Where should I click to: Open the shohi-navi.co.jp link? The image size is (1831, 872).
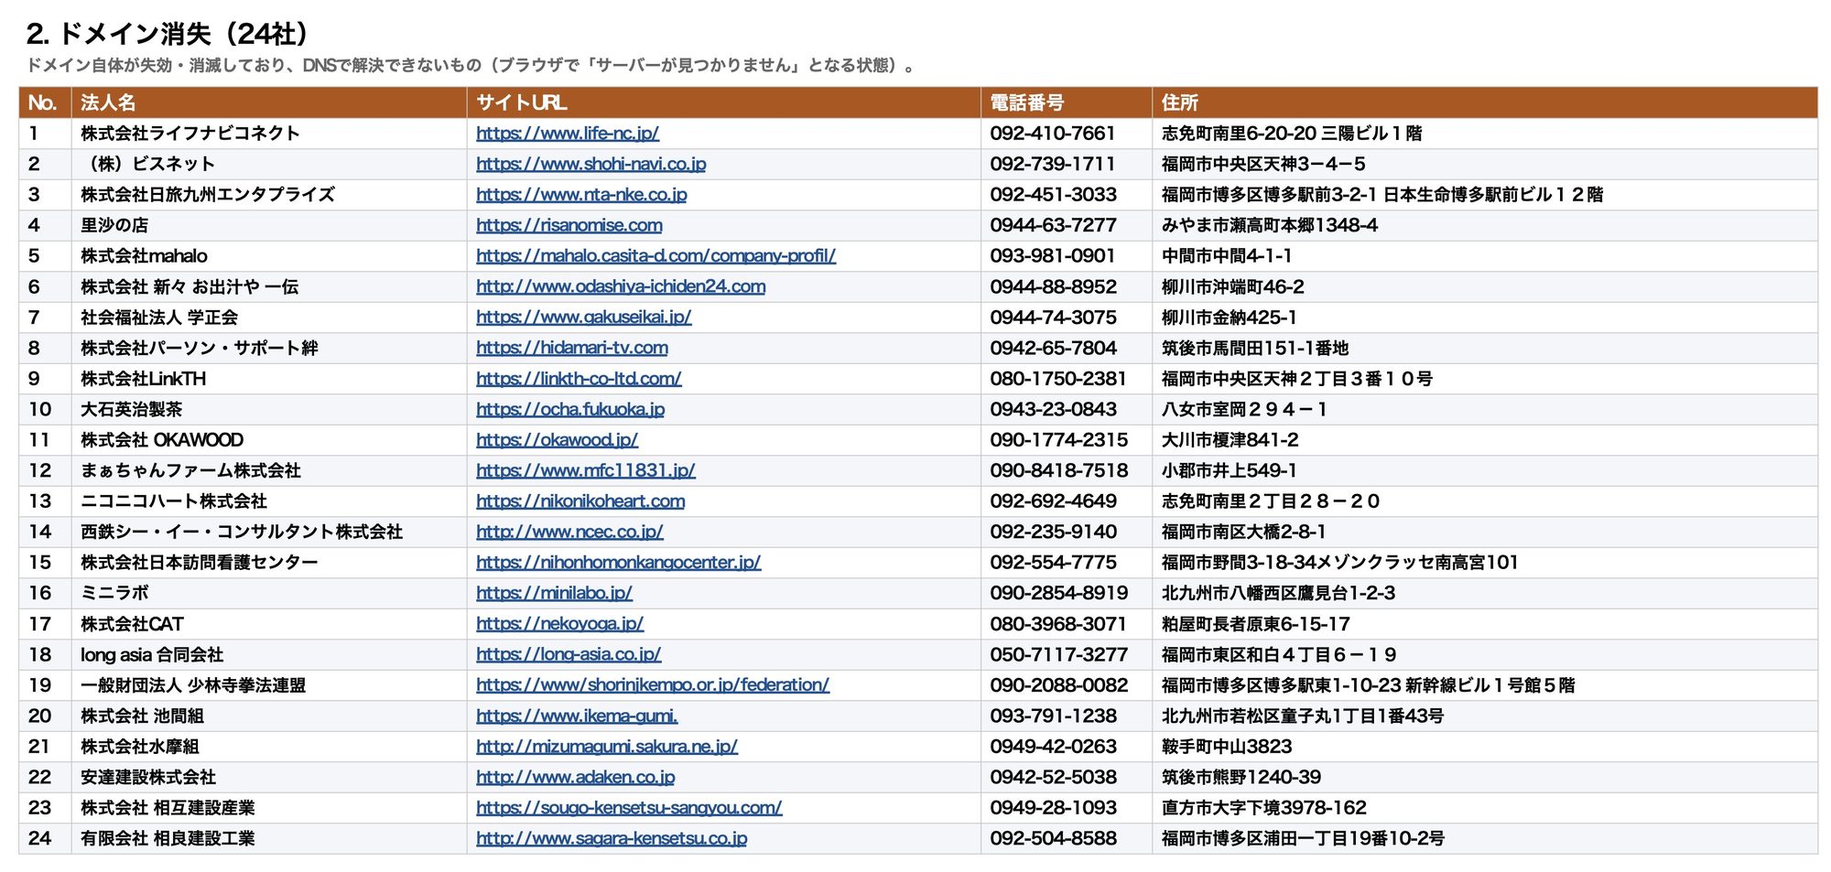click(x=590, y=165)
